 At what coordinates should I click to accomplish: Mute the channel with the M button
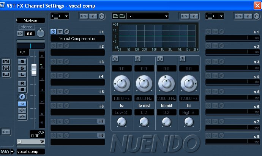pos(22,62)
